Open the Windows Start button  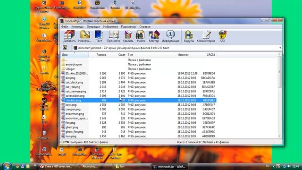click(x=7, y=166)
